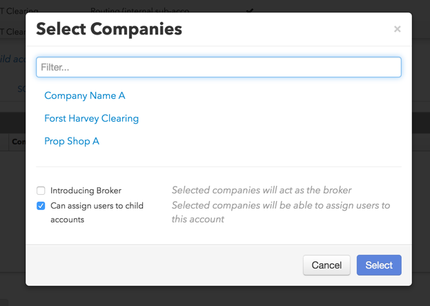Click the dimmed backdrop below the dialog
This screenshot has height=306, width=430.
click(x=215, y=296)
